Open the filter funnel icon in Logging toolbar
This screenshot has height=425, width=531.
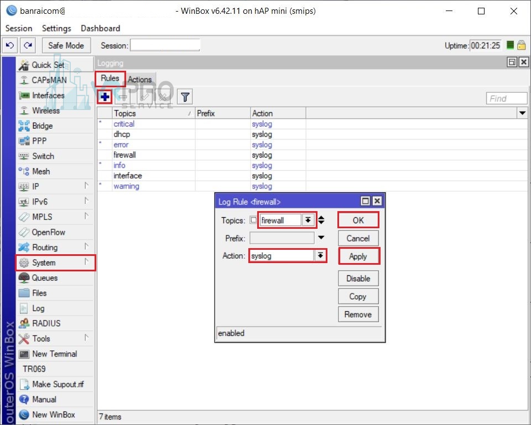185,97
